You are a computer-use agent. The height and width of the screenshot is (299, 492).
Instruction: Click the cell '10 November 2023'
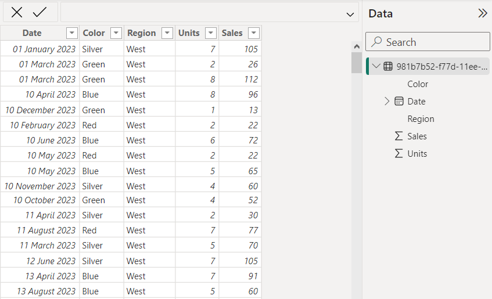pyautogui.click(x=40, y=186)
